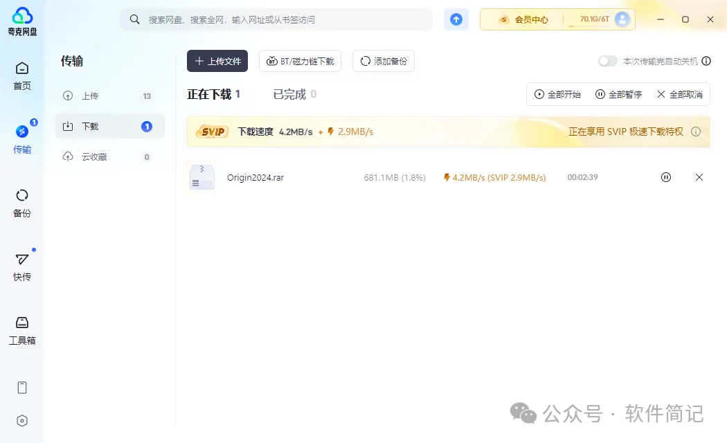Select 下载 in the transfer list

110,126
